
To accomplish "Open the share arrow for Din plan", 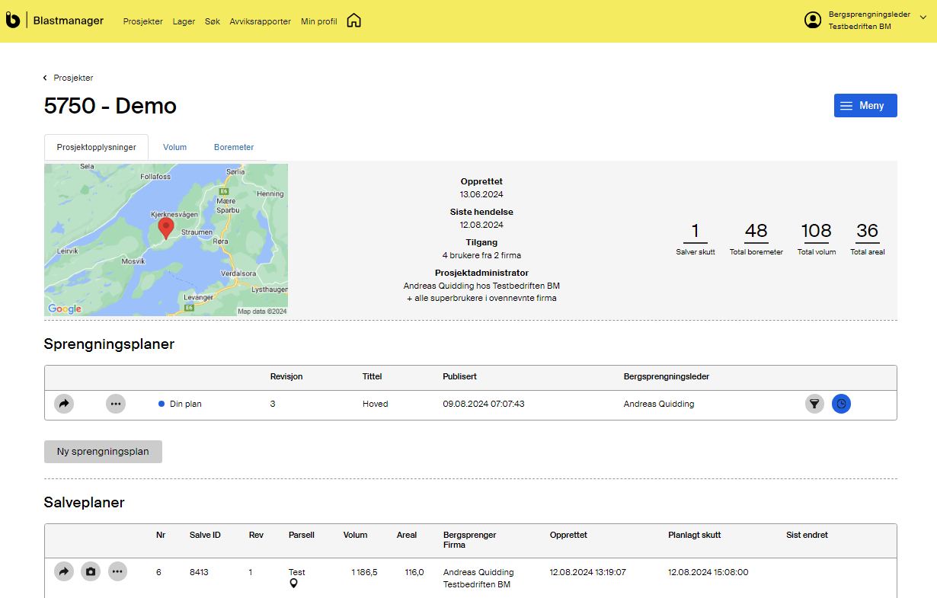I will [65, 404].
